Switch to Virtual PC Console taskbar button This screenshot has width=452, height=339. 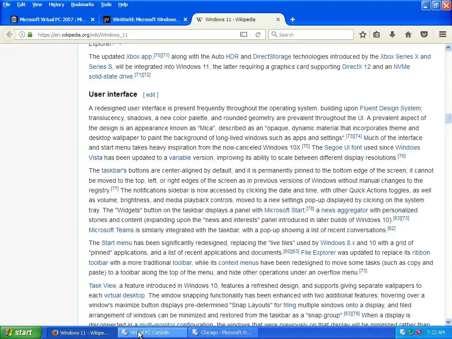[x=152, y=333]
